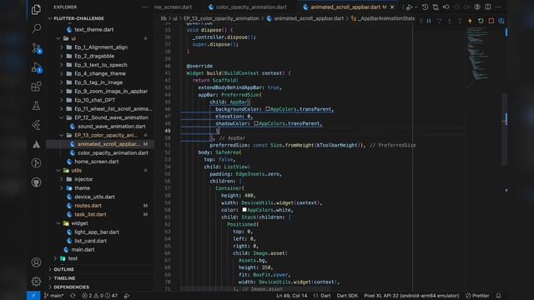Open home_screen.dart in explorer
The height and width of the screenshot is (300, 534).
pyautogui.click(x=97, y=162)
